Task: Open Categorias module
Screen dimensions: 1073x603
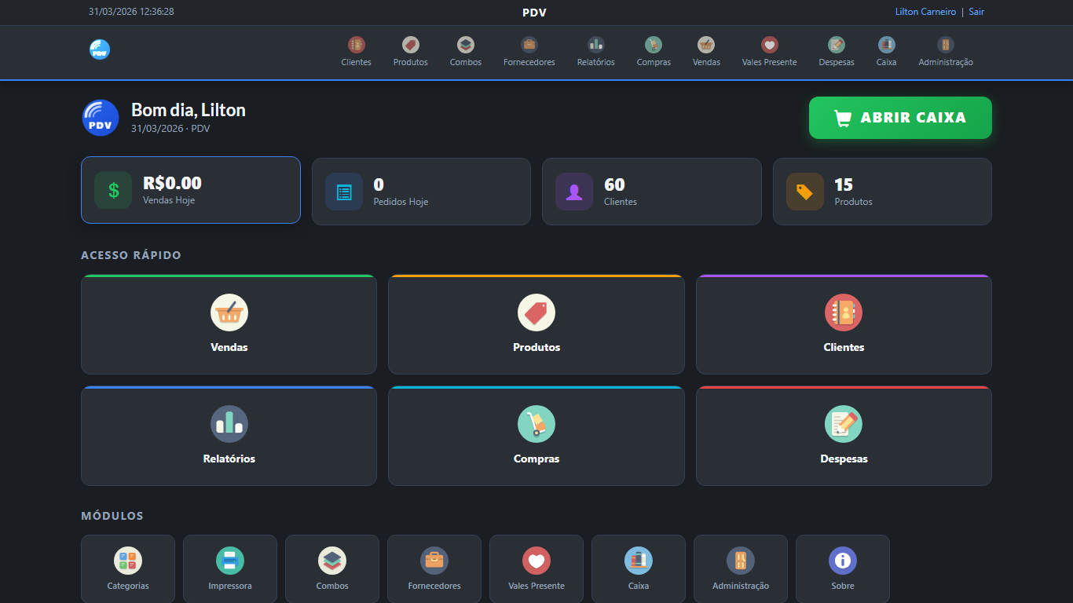Action: point(128,569)
